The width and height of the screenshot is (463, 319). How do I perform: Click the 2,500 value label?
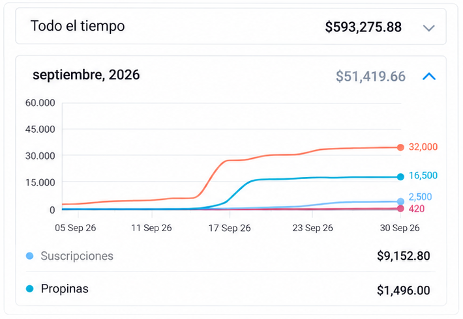pyautogui.click(x=420, y=197)
